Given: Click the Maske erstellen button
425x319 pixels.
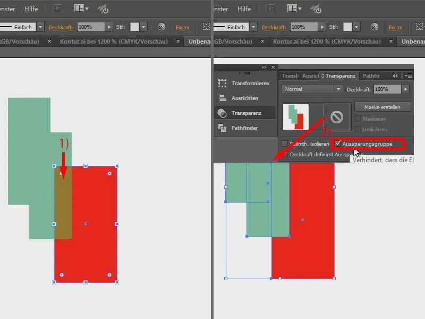Looking at the screenshot, I should (382, 107).
